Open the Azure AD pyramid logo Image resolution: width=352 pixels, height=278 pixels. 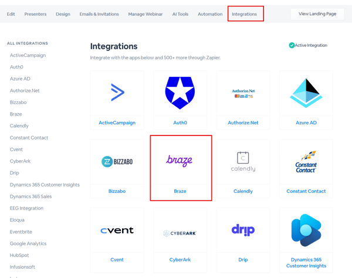tap(306, 93)
